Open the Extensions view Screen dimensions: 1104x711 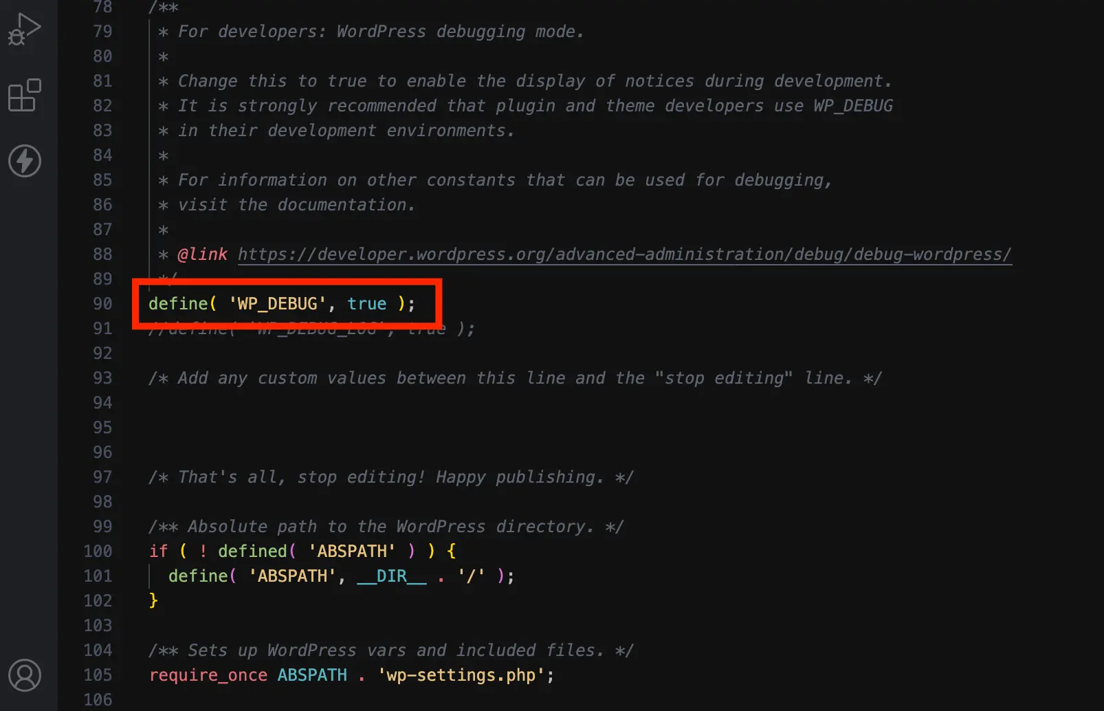click(x=25, y=96)
